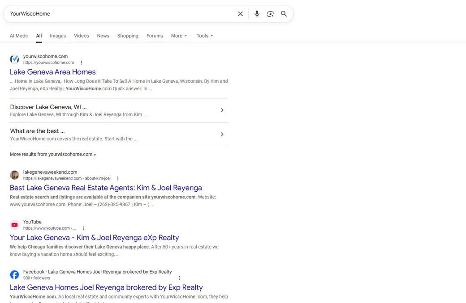Click the YouTube logo favicon
Screen dimensions: 466x303
point(14,225)
